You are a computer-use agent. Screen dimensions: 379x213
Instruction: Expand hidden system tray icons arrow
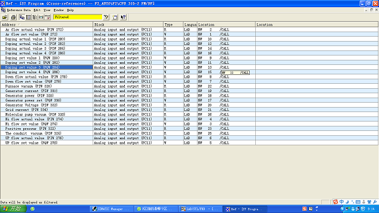(342, 209)
